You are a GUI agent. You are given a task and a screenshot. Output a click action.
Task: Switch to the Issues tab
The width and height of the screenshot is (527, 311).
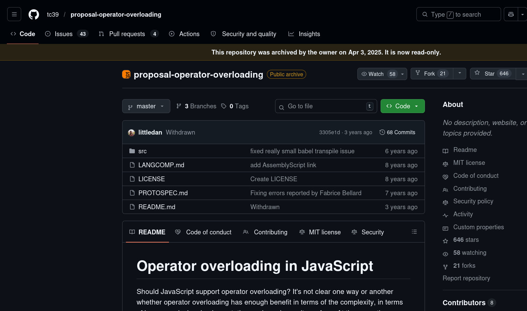[63, 34]
